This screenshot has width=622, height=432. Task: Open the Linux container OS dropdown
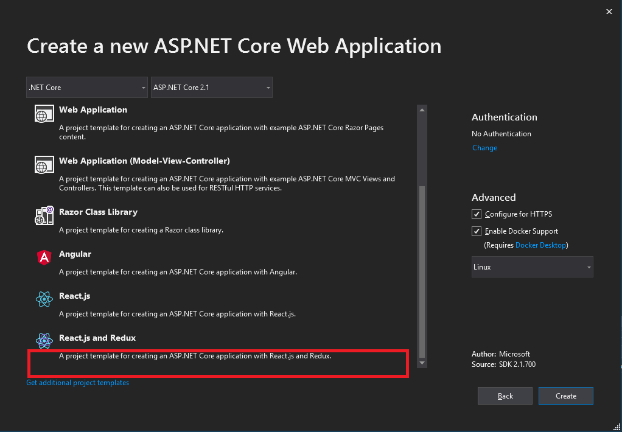(533, 267)
